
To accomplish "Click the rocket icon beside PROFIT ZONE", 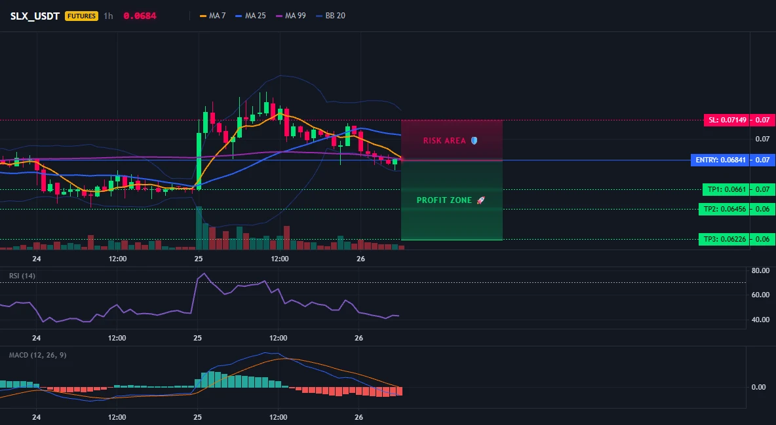I will 480,200.
